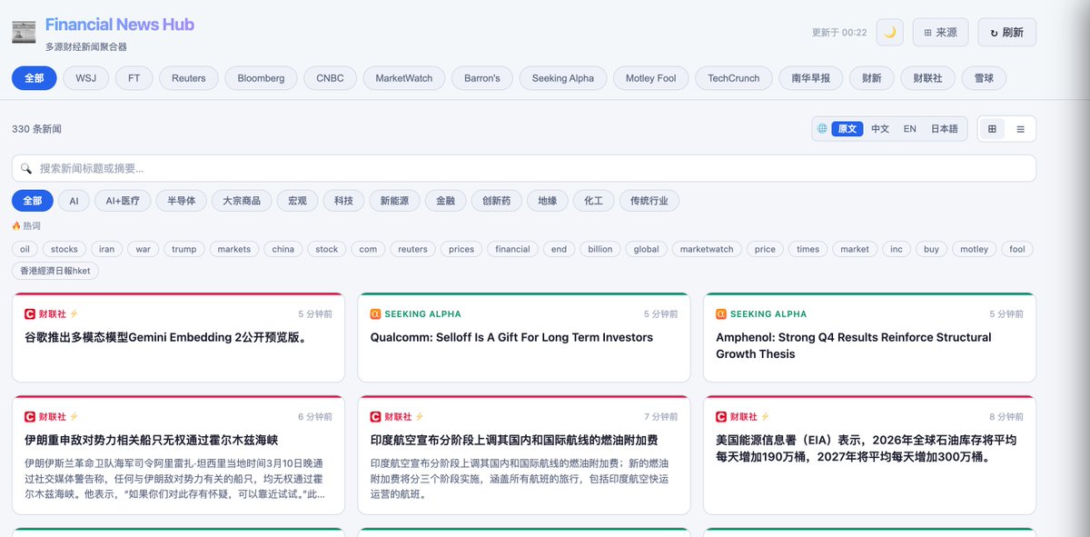Select 原文 original language option
The image size is (1090, 537).
point(847,129)
